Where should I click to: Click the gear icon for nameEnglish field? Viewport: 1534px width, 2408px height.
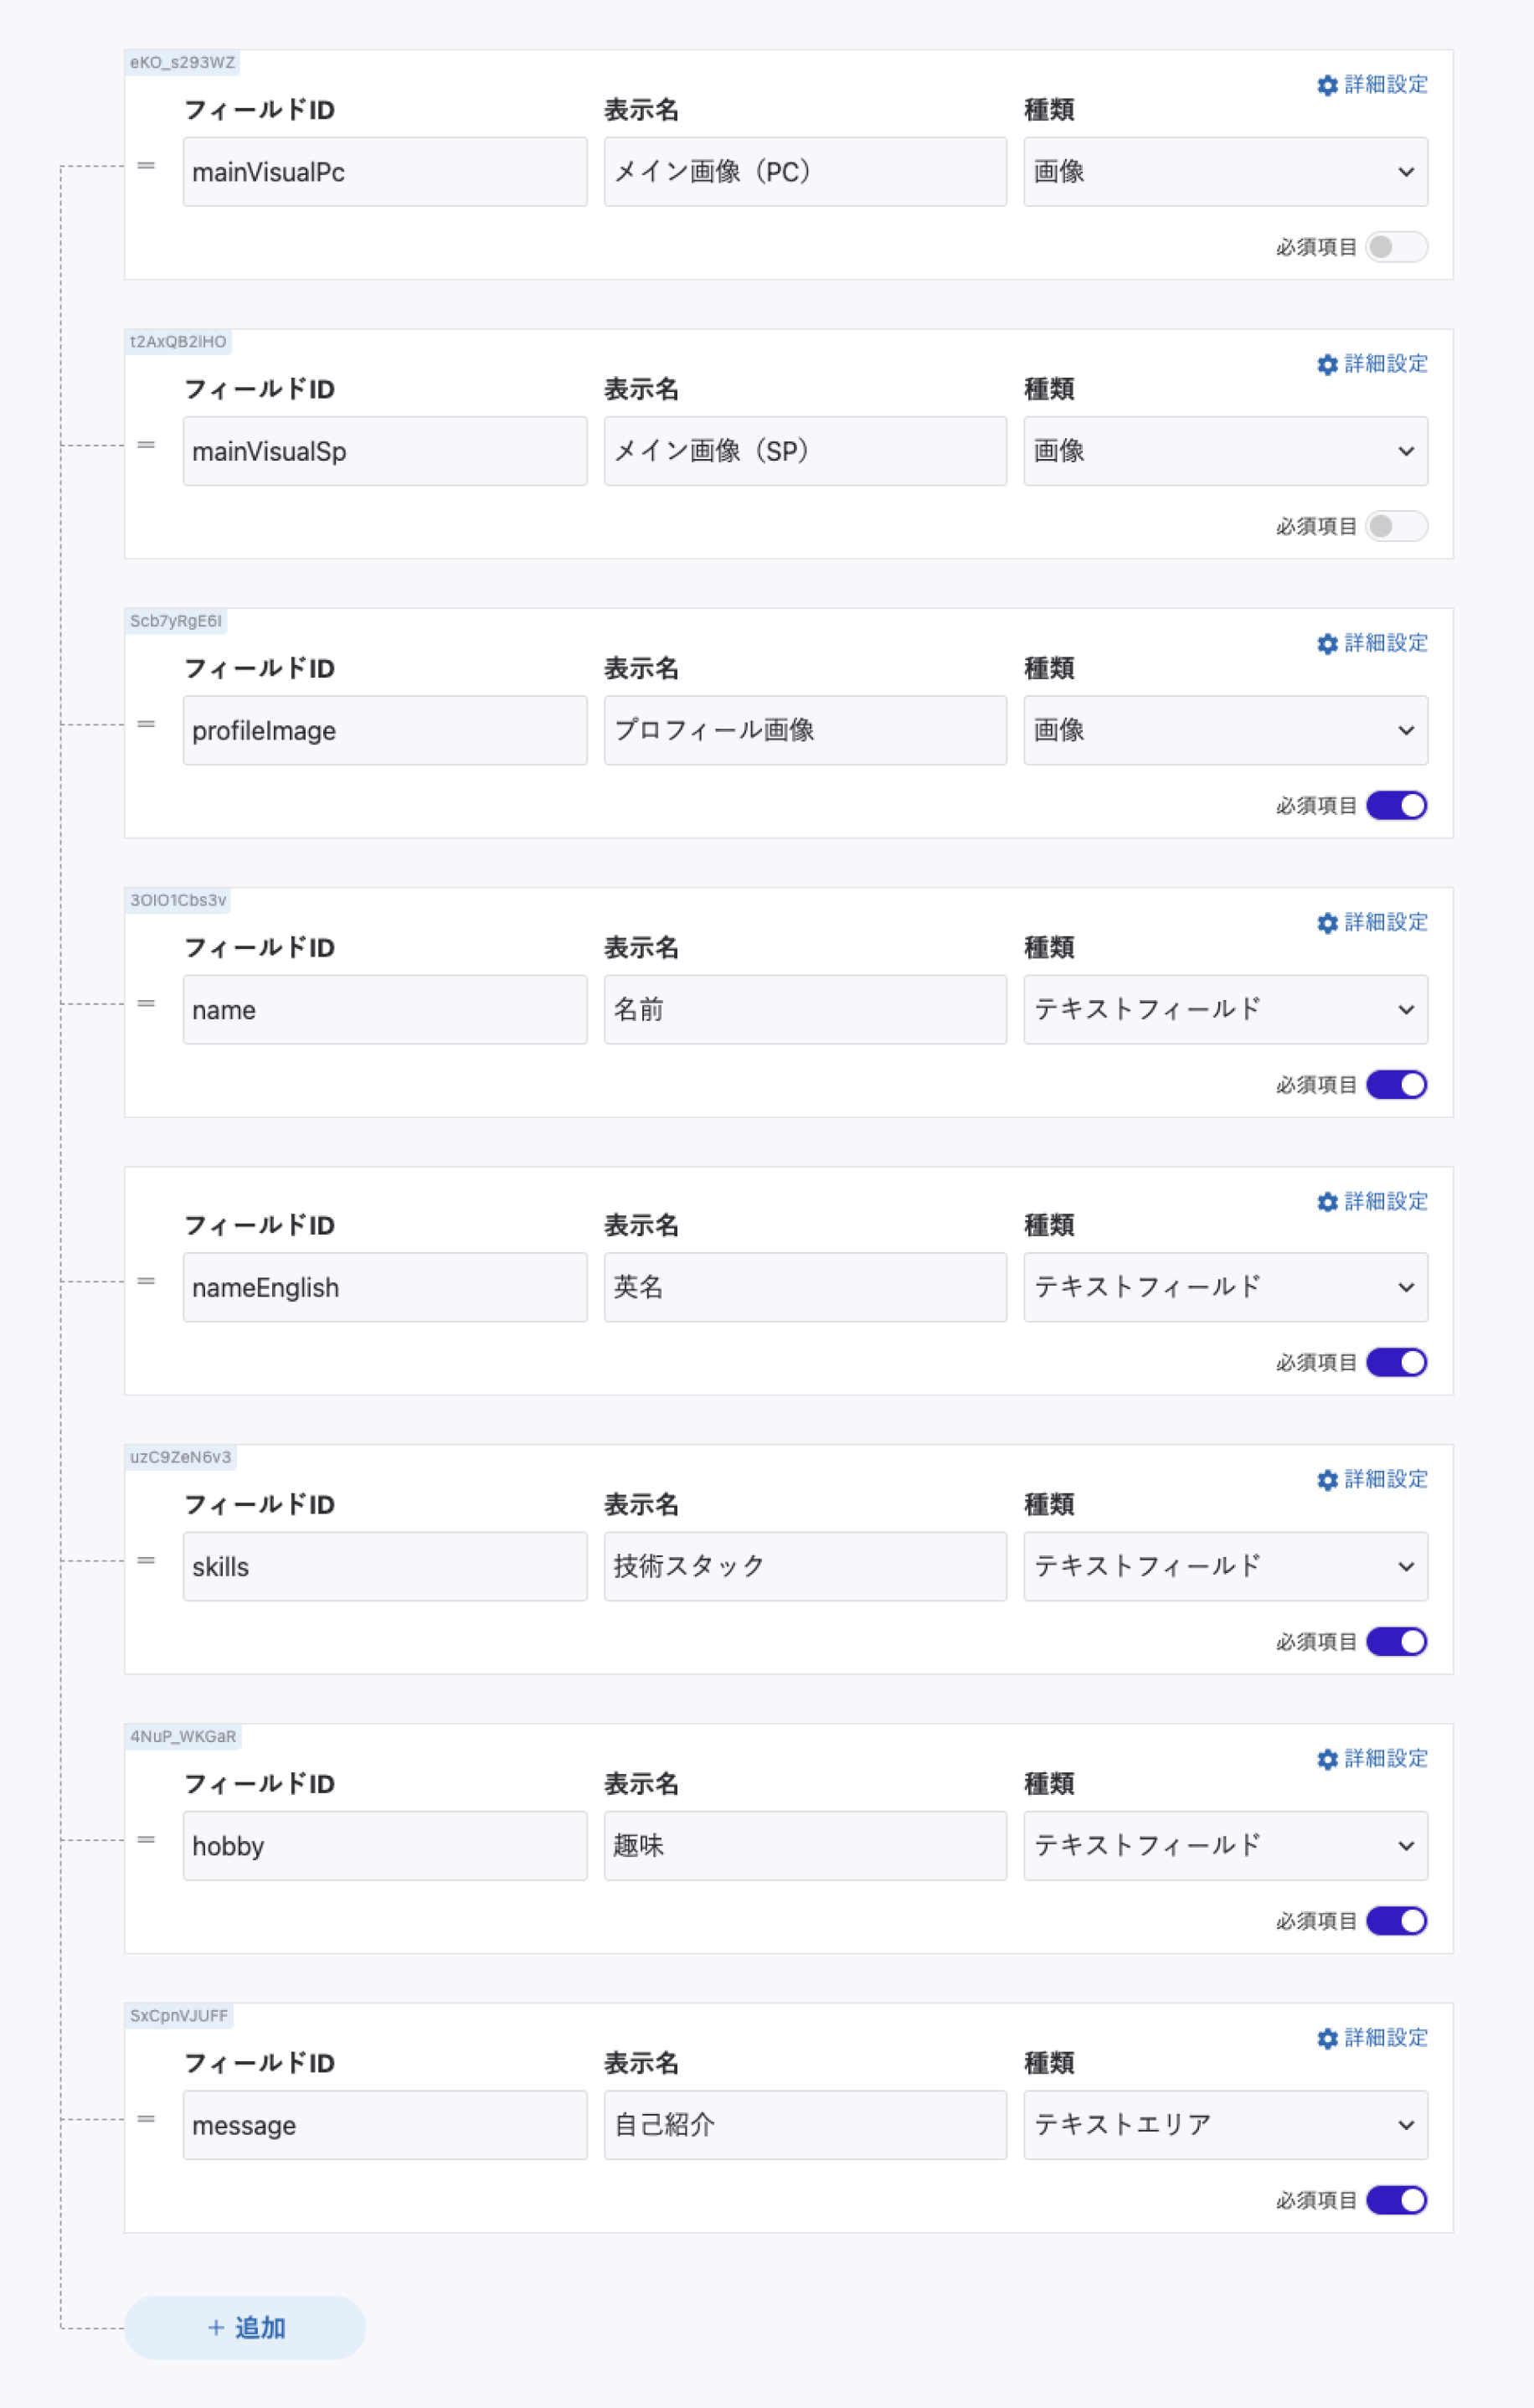click(x=1327, y=1201)
